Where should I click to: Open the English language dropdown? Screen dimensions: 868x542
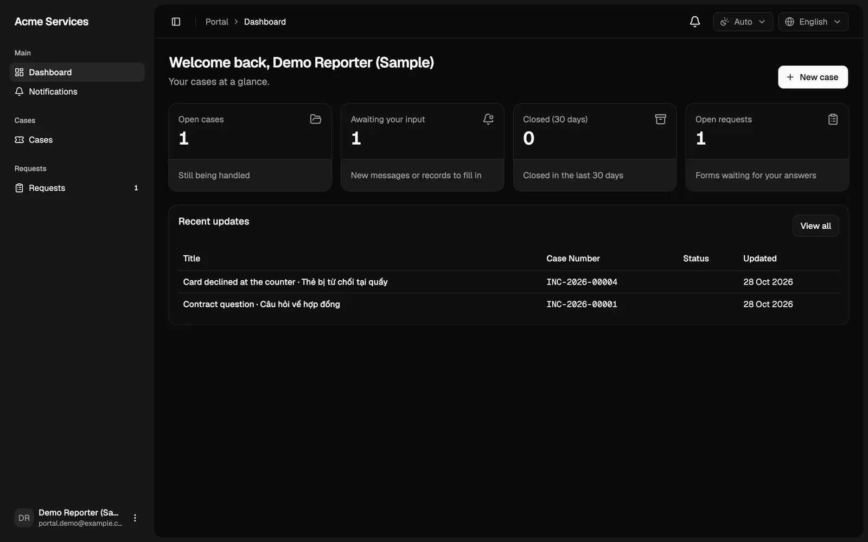pos(813,22)
